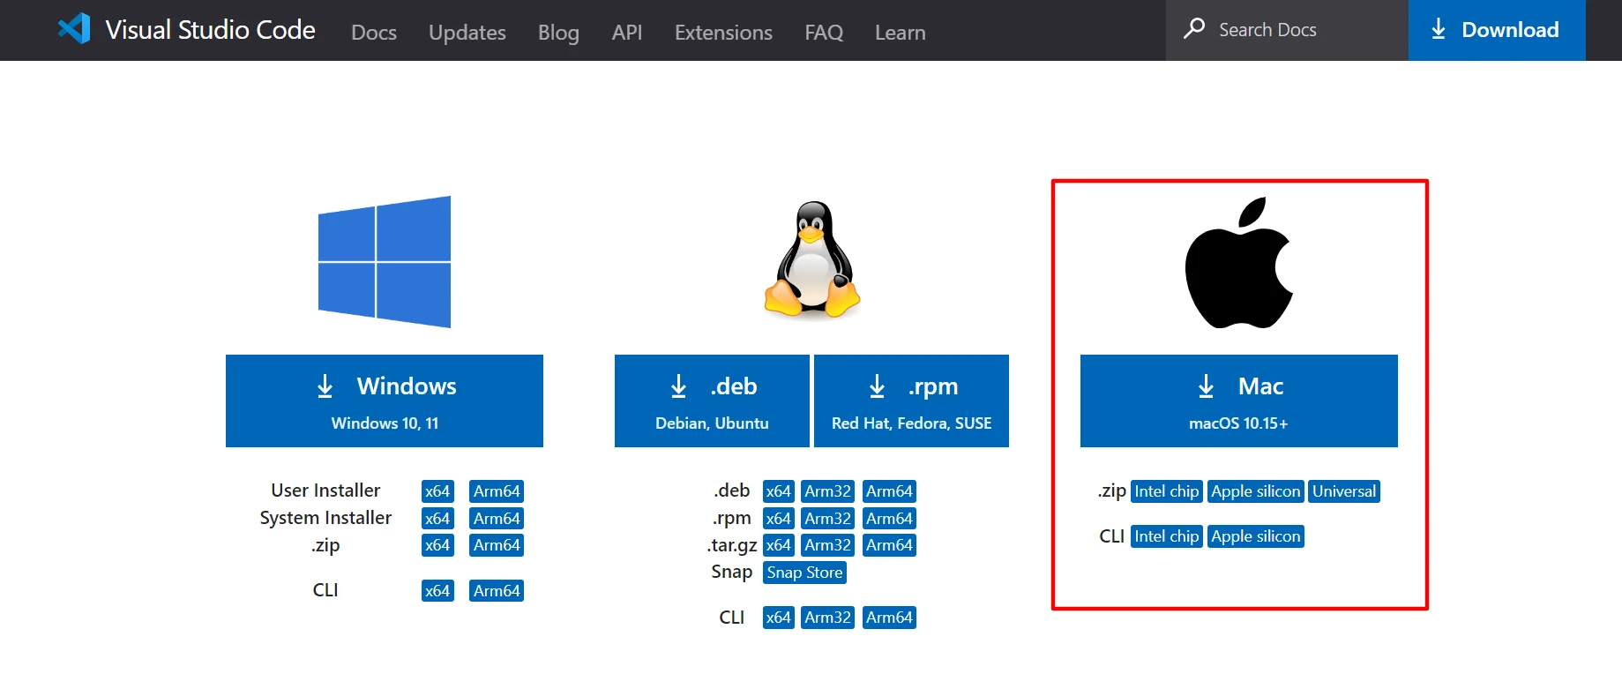
Task: Click the blue Windows logo image
Action: click(385, 262)
